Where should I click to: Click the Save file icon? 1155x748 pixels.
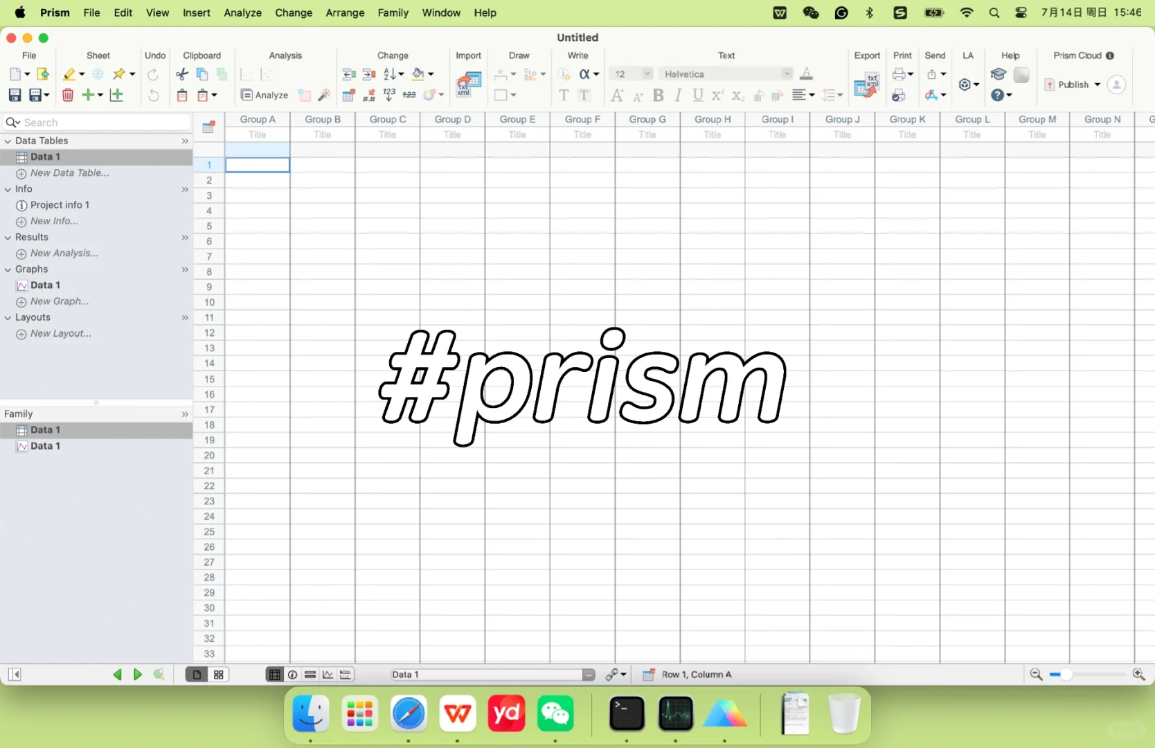point(15,95)
